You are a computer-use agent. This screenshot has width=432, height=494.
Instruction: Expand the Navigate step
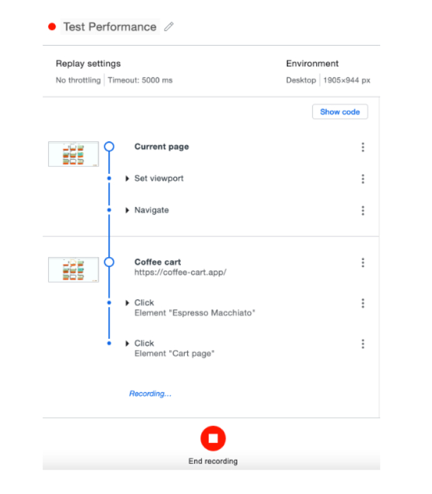(128, 211)
